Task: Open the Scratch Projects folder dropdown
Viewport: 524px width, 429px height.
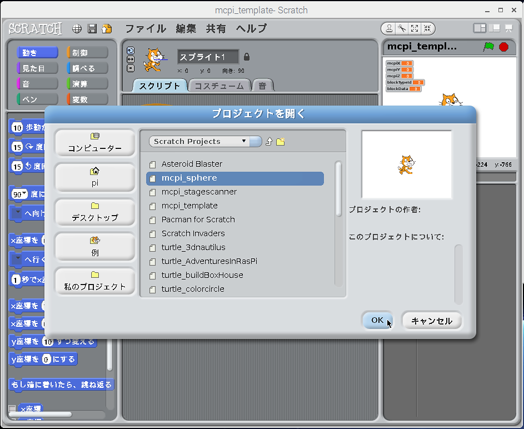Action: 205,141
